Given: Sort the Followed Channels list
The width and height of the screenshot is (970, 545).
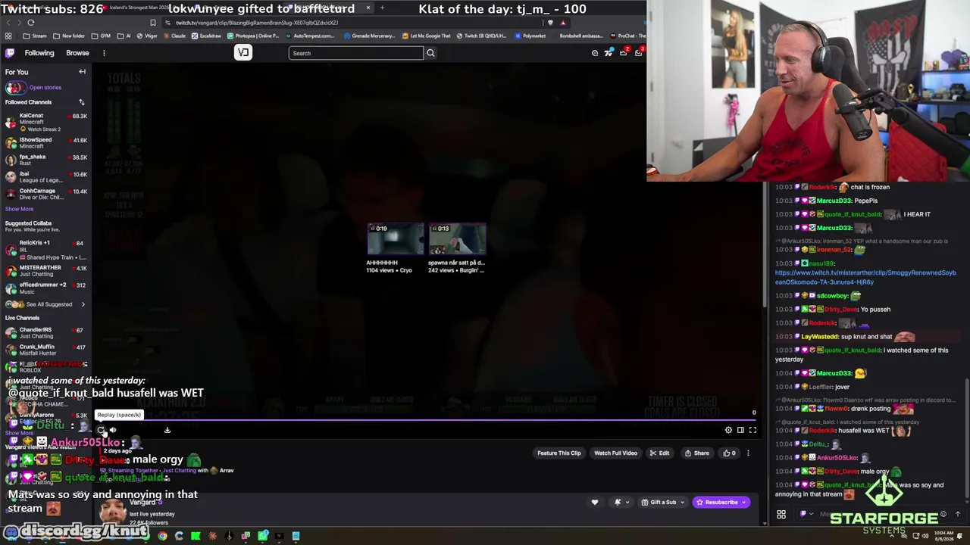Looking at the screenshot, I should pyautogui.click(x=82, y=102).
